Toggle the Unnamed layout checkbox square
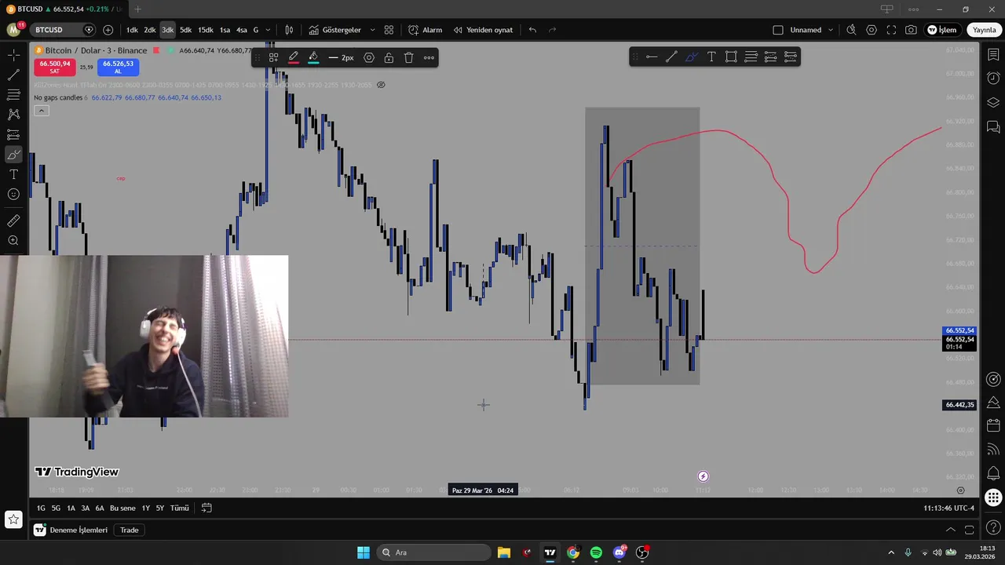The image size is (1005, 565). pyautogui.click(x=778, y=30)
